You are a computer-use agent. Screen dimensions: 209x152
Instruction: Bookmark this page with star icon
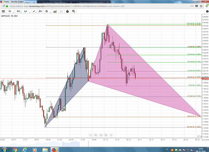click(201, 6)
